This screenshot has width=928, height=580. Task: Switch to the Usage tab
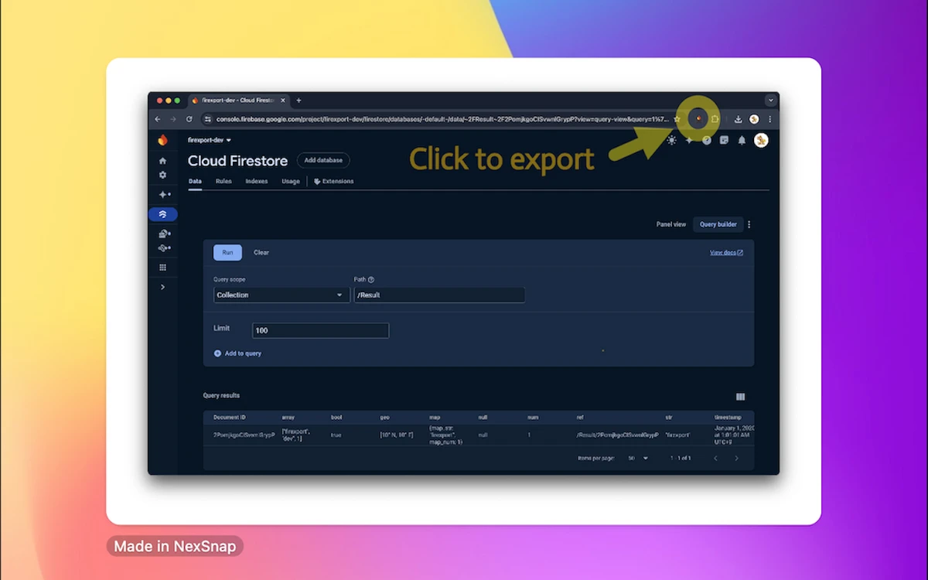click(291, 181)
